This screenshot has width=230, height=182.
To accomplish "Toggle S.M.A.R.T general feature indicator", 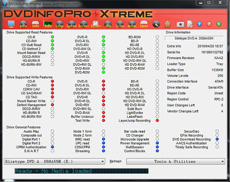I will [x=53, y=151].
